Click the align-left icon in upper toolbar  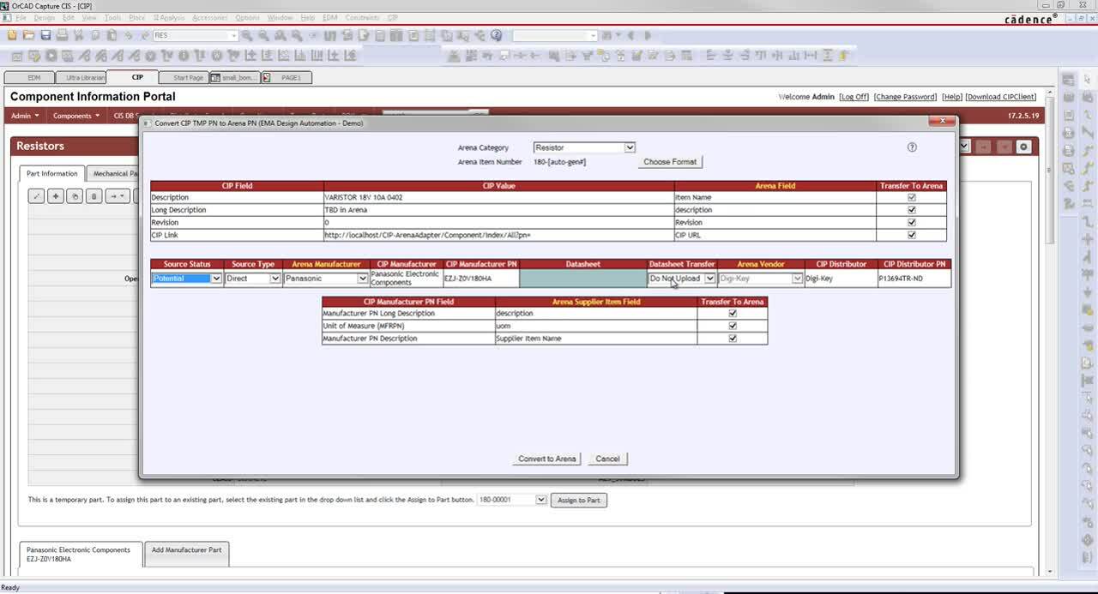click(710, 56)
